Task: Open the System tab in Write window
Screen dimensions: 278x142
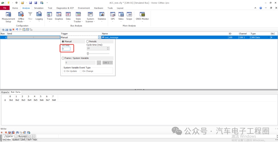Action: click(16, 140)
